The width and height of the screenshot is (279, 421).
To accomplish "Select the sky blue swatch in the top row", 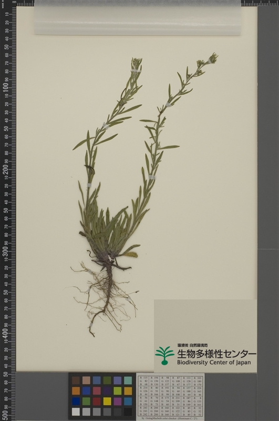I will (97, 380).
